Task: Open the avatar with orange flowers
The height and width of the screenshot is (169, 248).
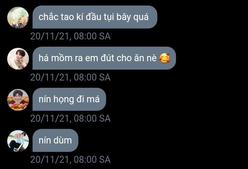Action: pos(18,100)
